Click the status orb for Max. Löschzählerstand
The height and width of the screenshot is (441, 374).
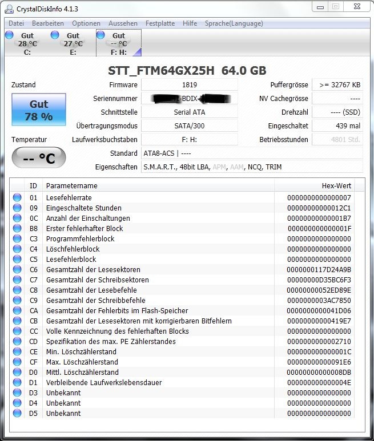(17, 362)
